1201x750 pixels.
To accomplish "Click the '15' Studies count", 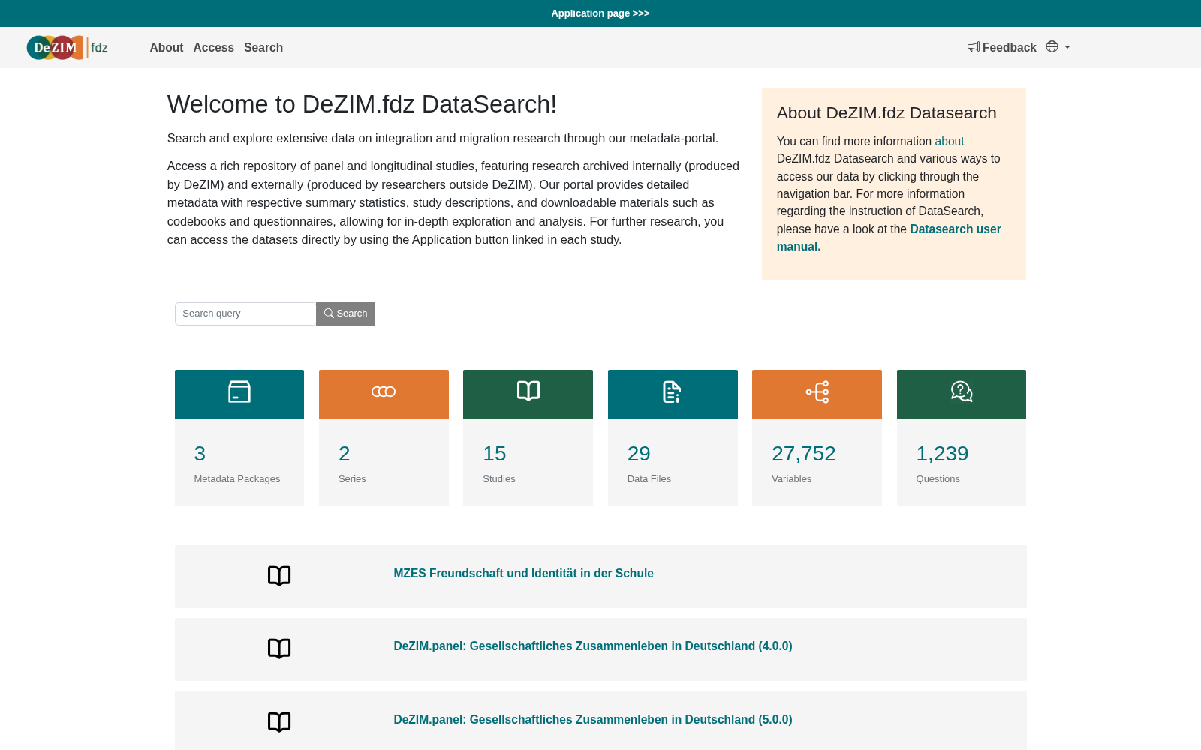I will click(495, 454).
